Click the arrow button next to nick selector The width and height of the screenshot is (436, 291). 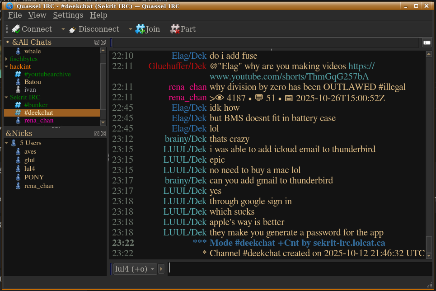point(161,269)
